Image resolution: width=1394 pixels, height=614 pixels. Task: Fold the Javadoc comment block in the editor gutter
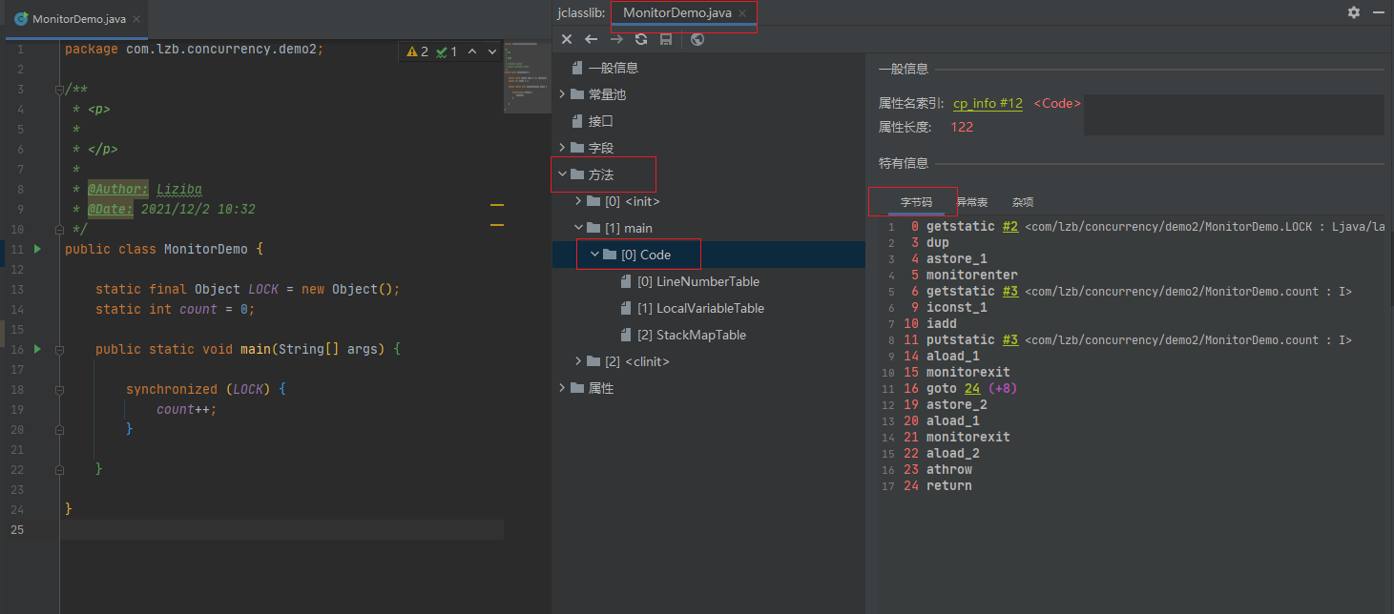[58, 89]
